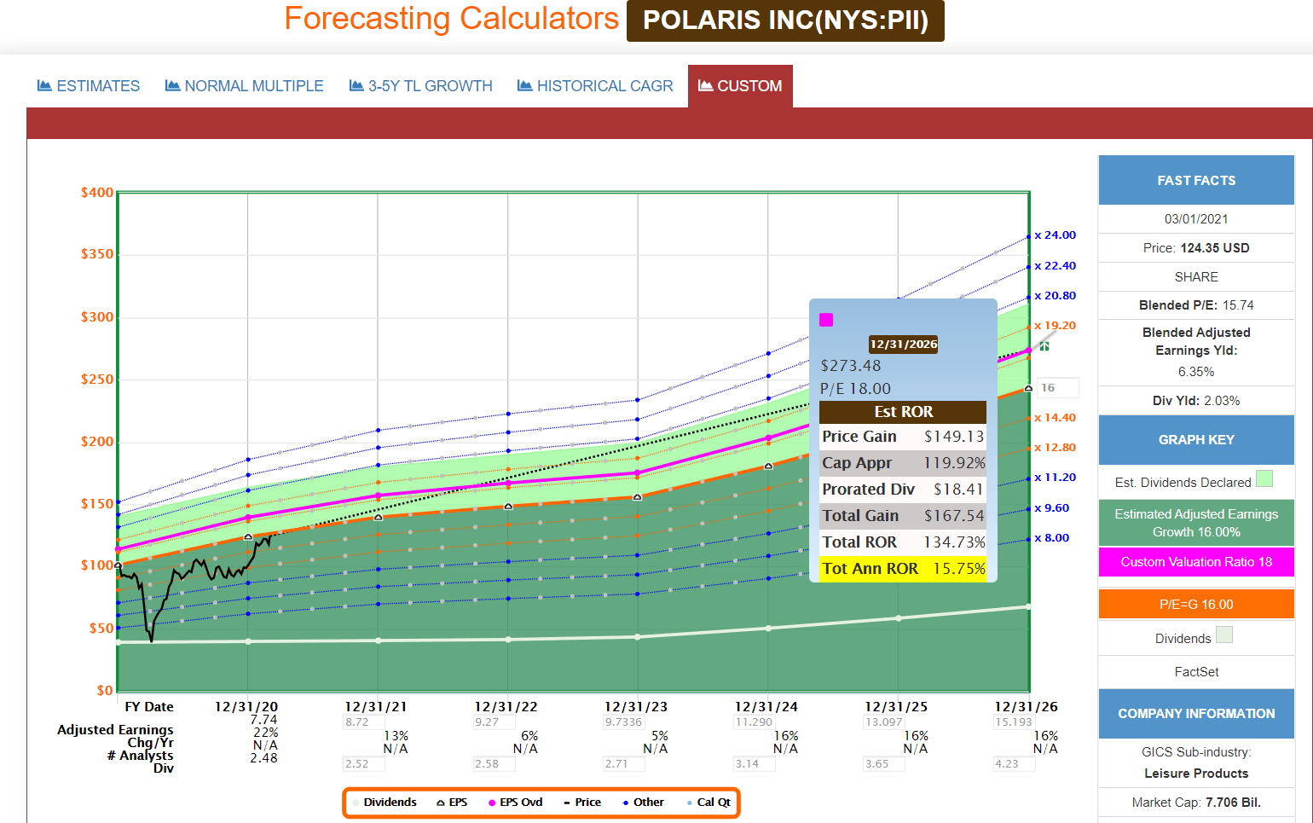
Task: Click the Blended P/E: 15.74 fact
Action: click(1196, 305)
